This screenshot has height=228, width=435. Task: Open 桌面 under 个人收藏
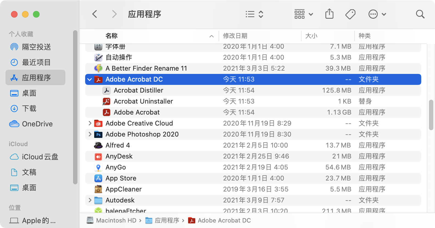pos(35,93)
